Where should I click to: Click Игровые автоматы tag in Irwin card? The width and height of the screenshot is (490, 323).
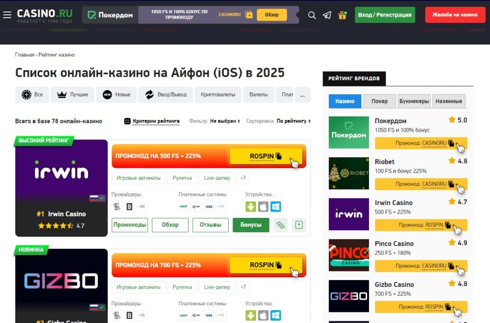[x=138, y=178]
